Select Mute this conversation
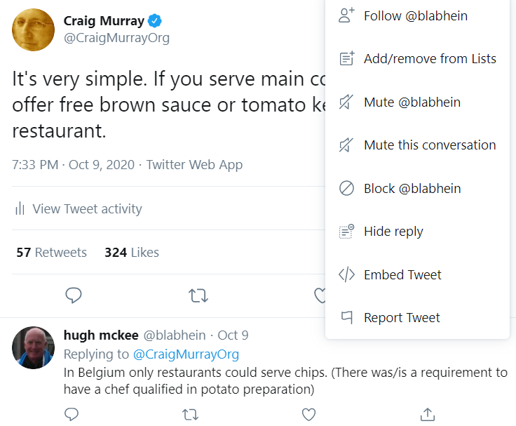 [x=417, y=145]
